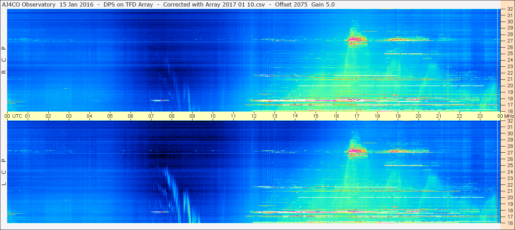
Task: Click the 'AJ4CO Observatory' title text
Action: tap(29, 4)
